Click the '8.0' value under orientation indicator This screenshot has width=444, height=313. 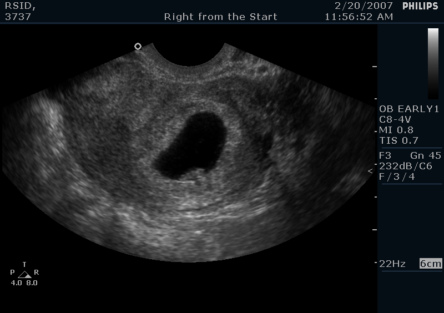[x=32, y=282]
